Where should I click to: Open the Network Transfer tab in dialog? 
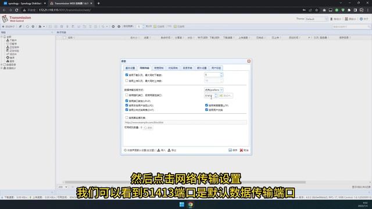145,68
